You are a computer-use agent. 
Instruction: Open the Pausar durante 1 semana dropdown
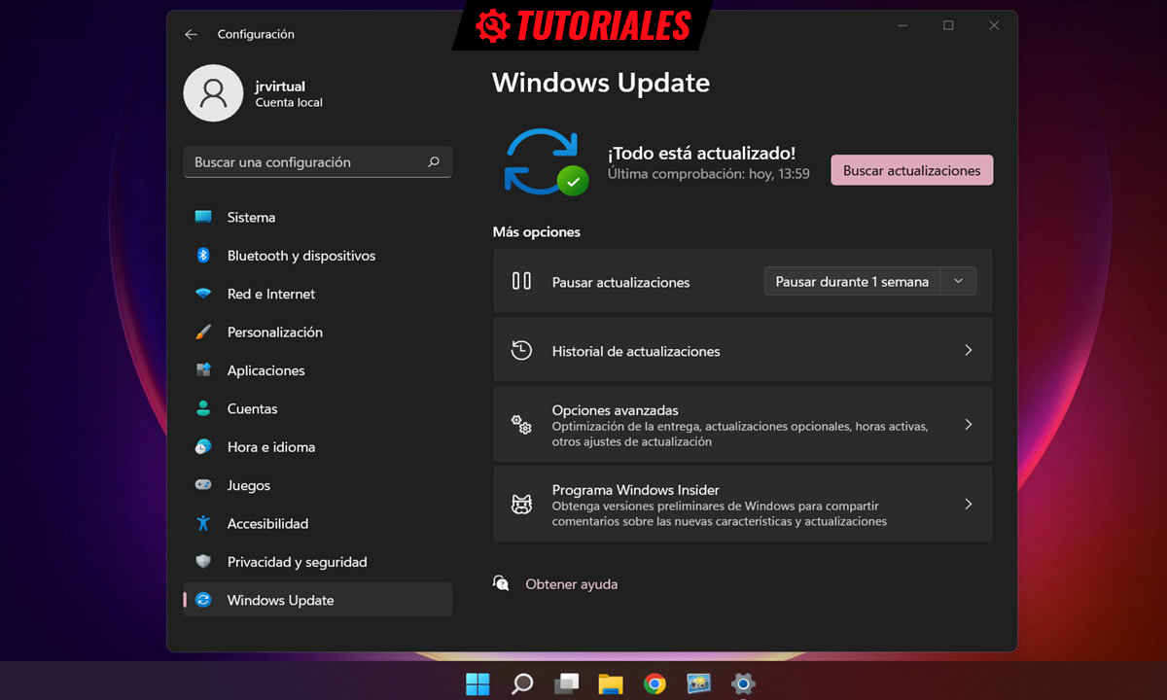852,281
